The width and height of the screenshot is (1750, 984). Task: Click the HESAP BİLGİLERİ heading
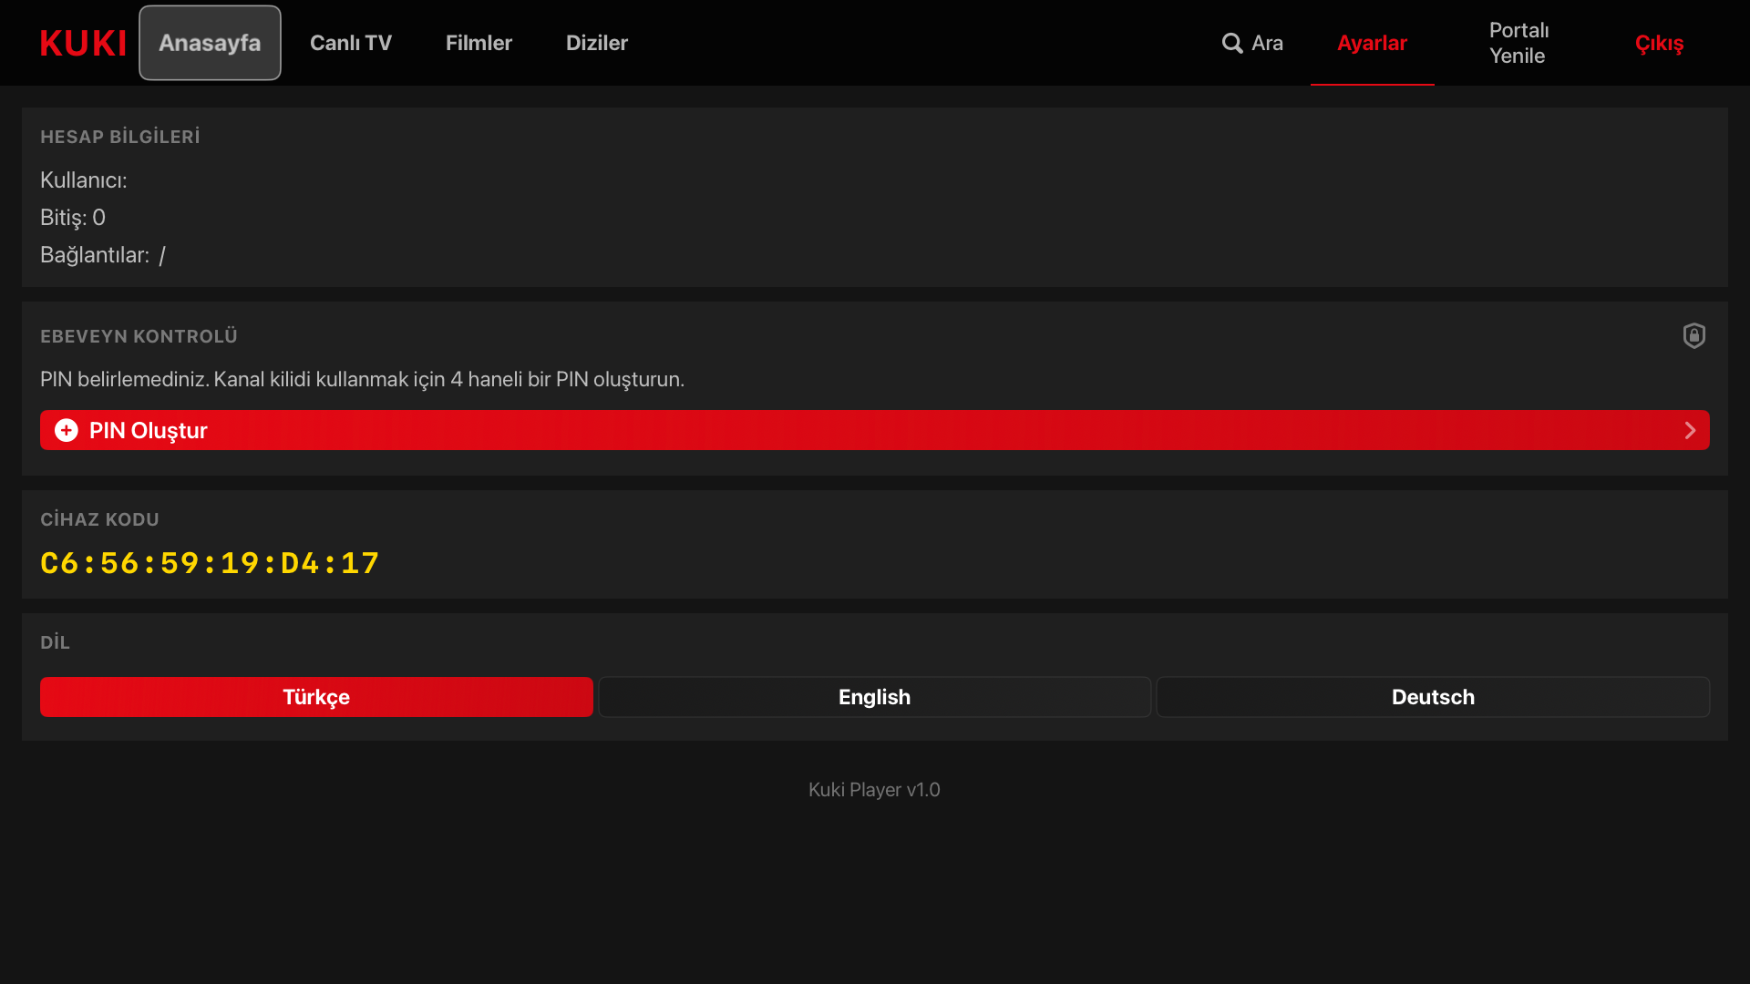point(120,137)
